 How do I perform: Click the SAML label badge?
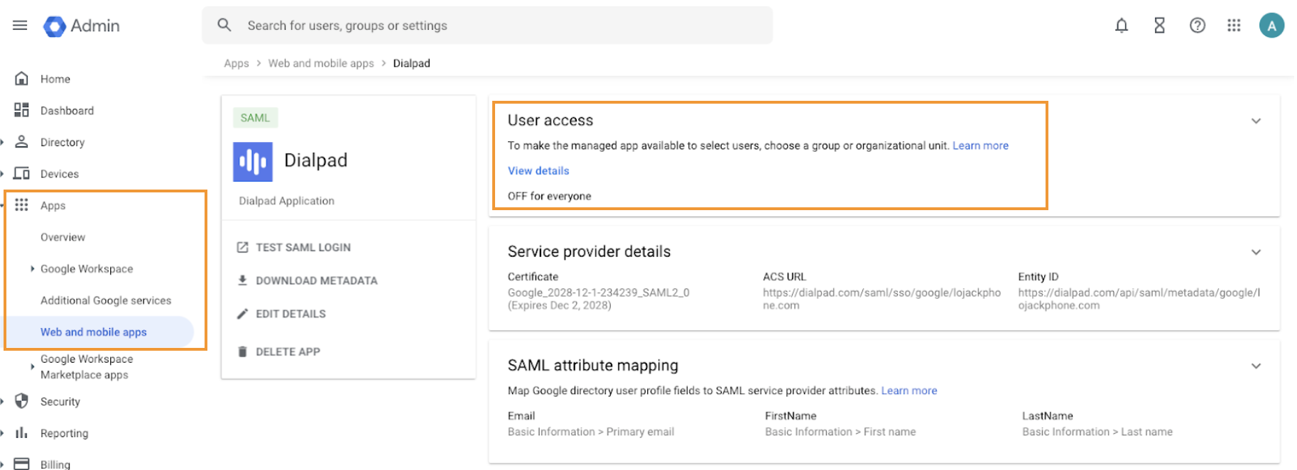click(255, 118)
